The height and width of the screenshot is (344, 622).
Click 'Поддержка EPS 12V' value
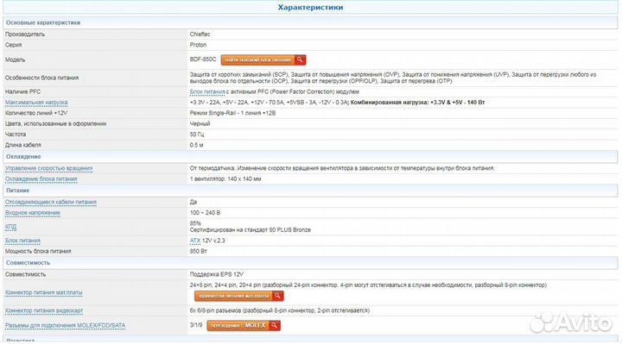[217, 274]
